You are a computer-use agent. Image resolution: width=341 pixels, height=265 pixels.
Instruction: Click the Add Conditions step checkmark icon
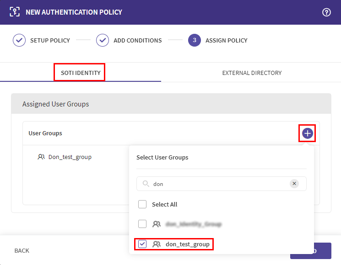(x=103, y=40)
